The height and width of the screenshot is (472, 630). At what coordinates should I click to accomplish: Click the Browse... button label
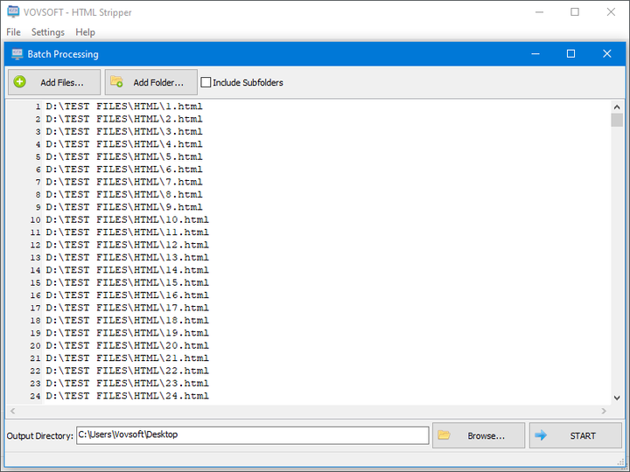pos(486,435)
